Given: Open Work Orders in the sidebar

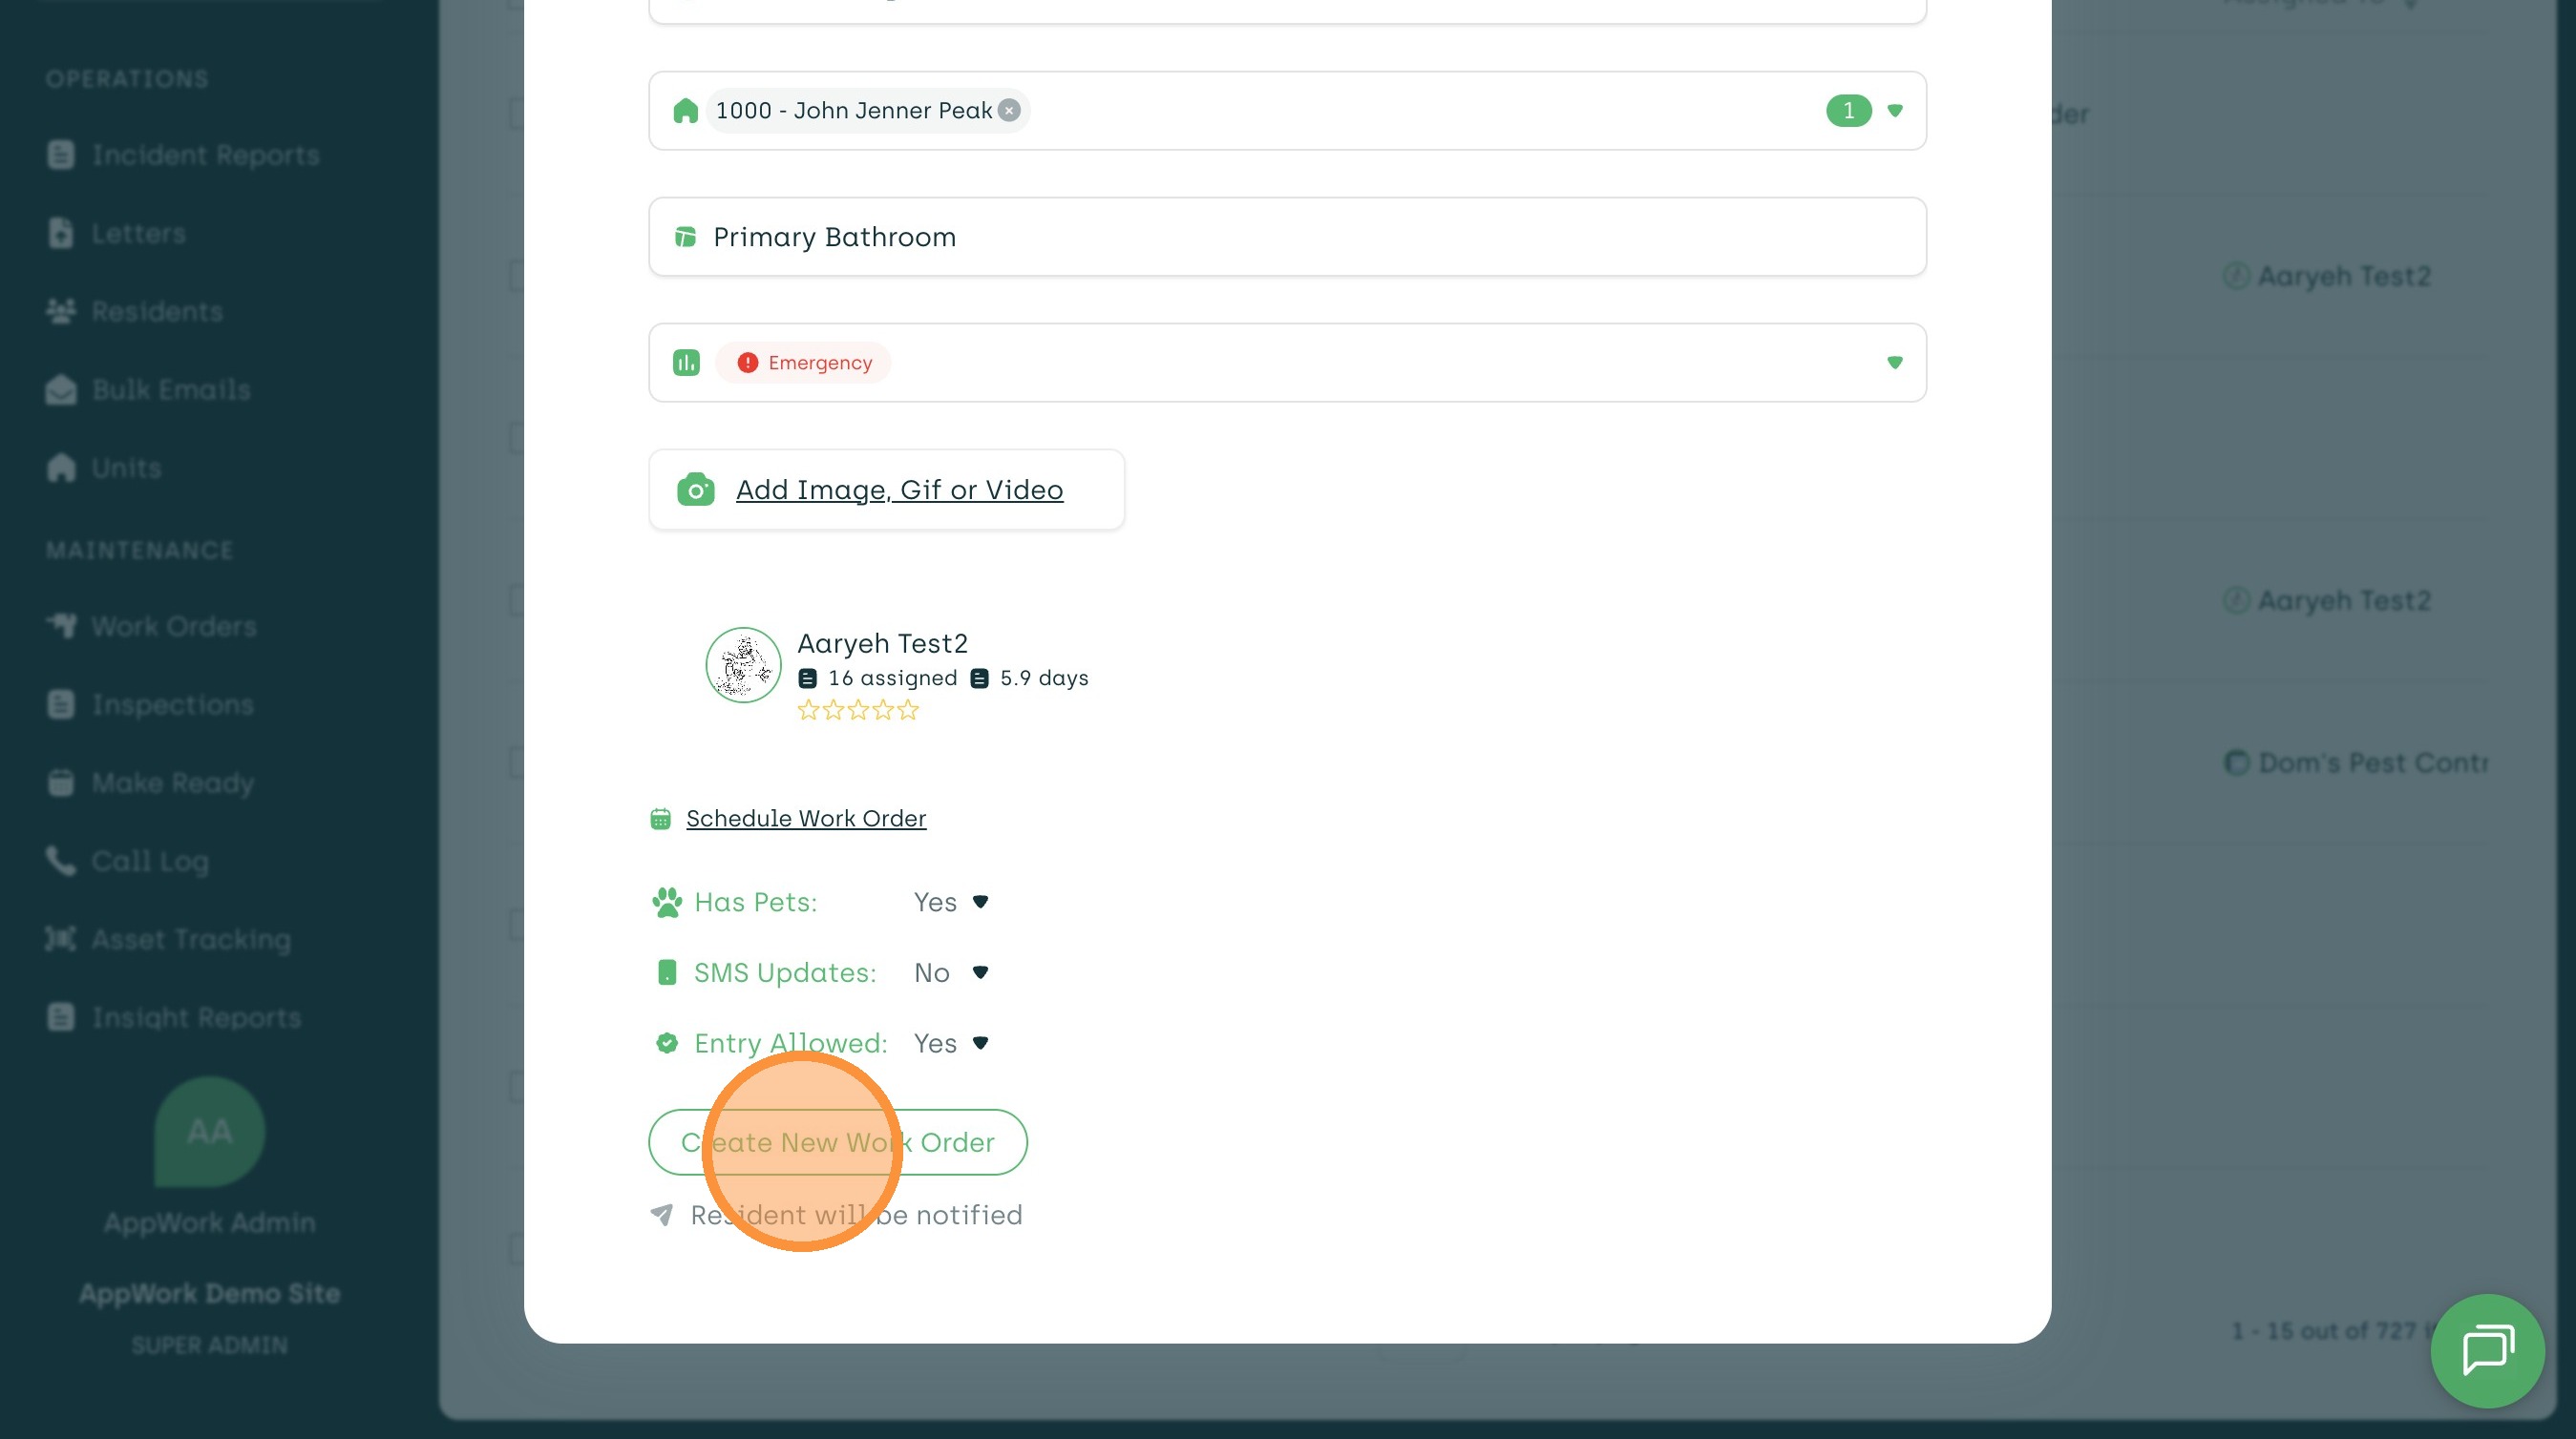Looking at the screenshot, I should (173, 627).
